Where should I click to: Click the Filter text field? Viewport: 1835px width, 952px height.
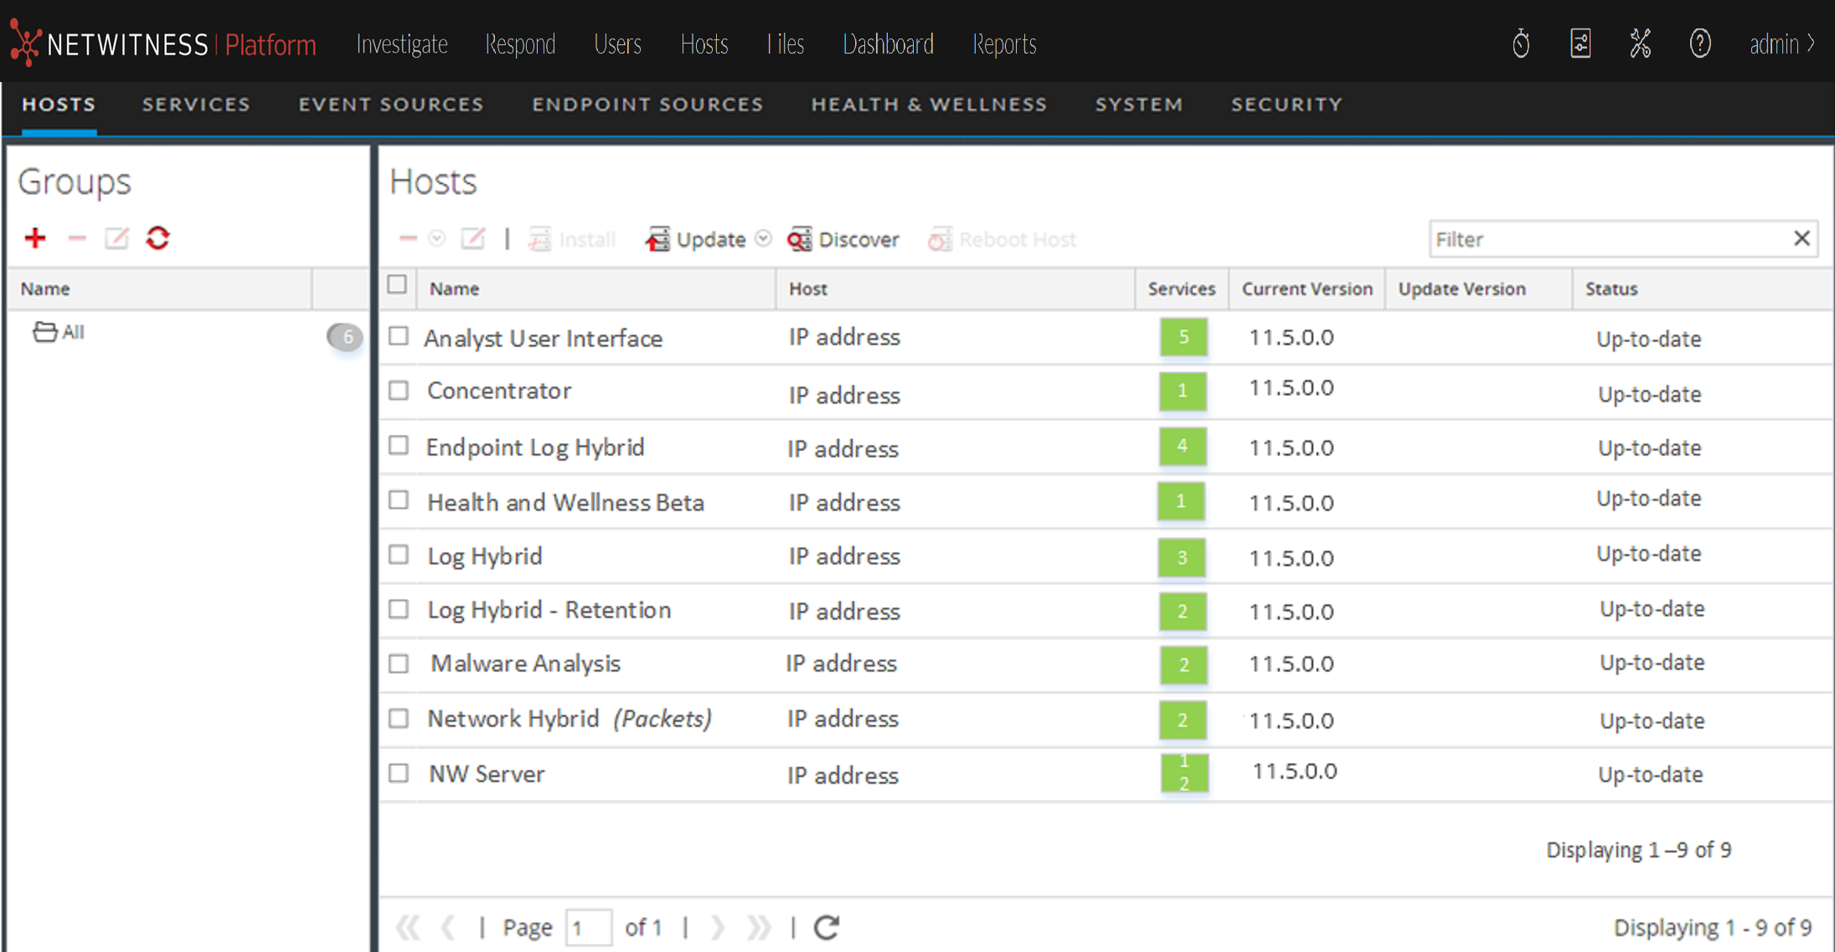1608,239
